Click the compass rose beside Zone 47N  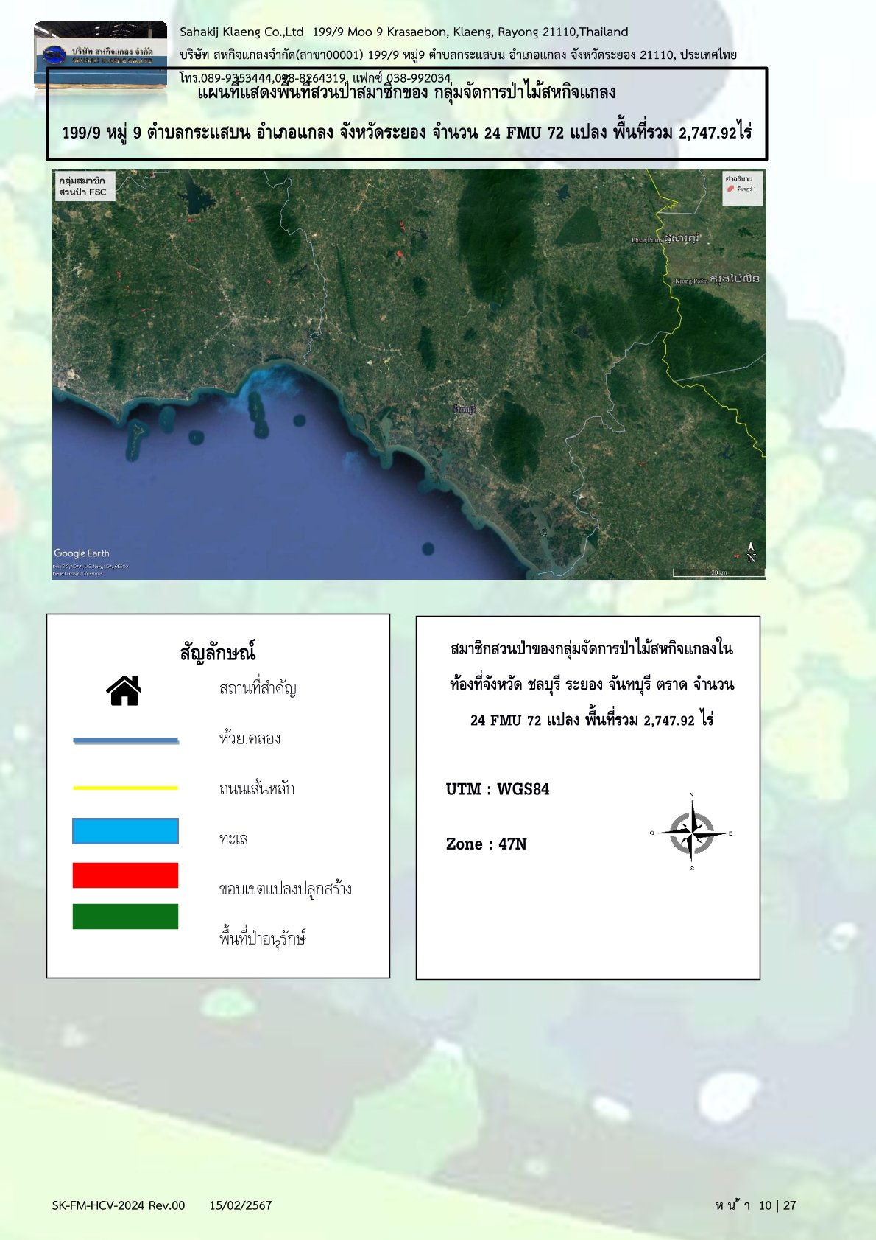click(691, 833)
